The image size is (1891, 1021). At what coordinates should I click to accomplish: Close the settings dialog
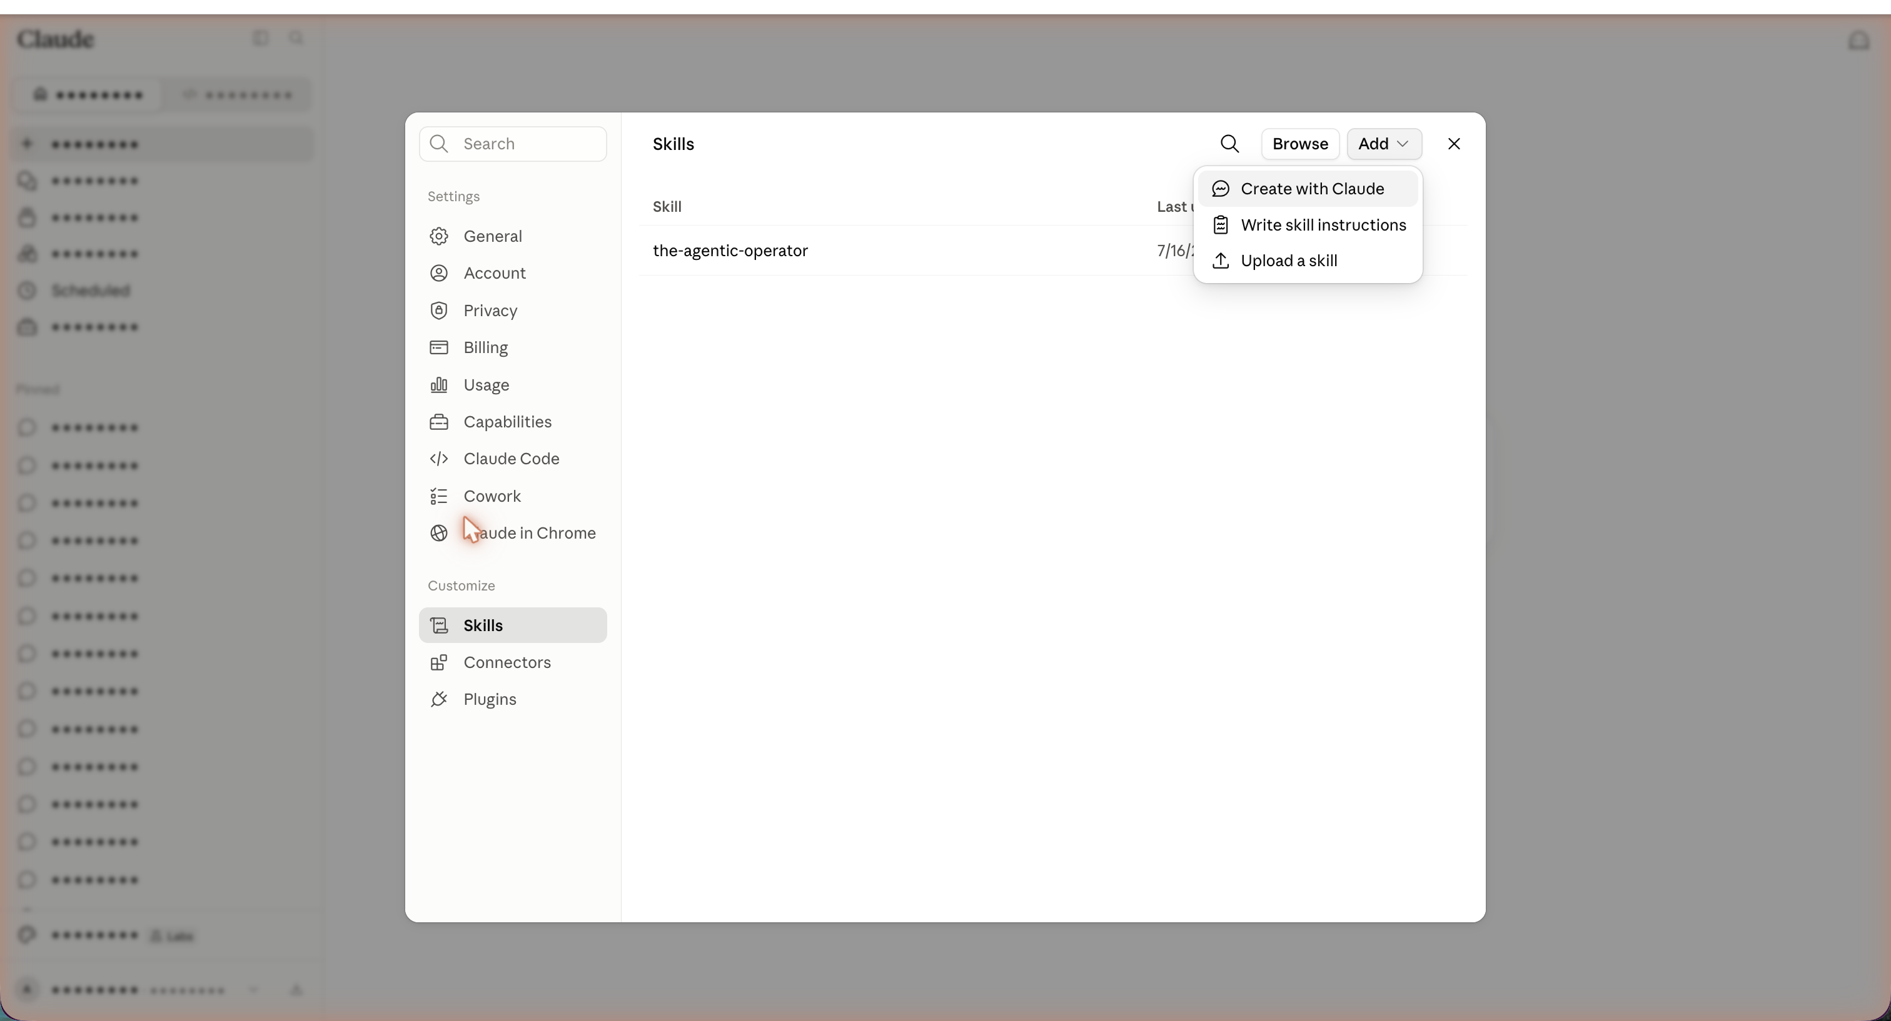pos(1453,144)
